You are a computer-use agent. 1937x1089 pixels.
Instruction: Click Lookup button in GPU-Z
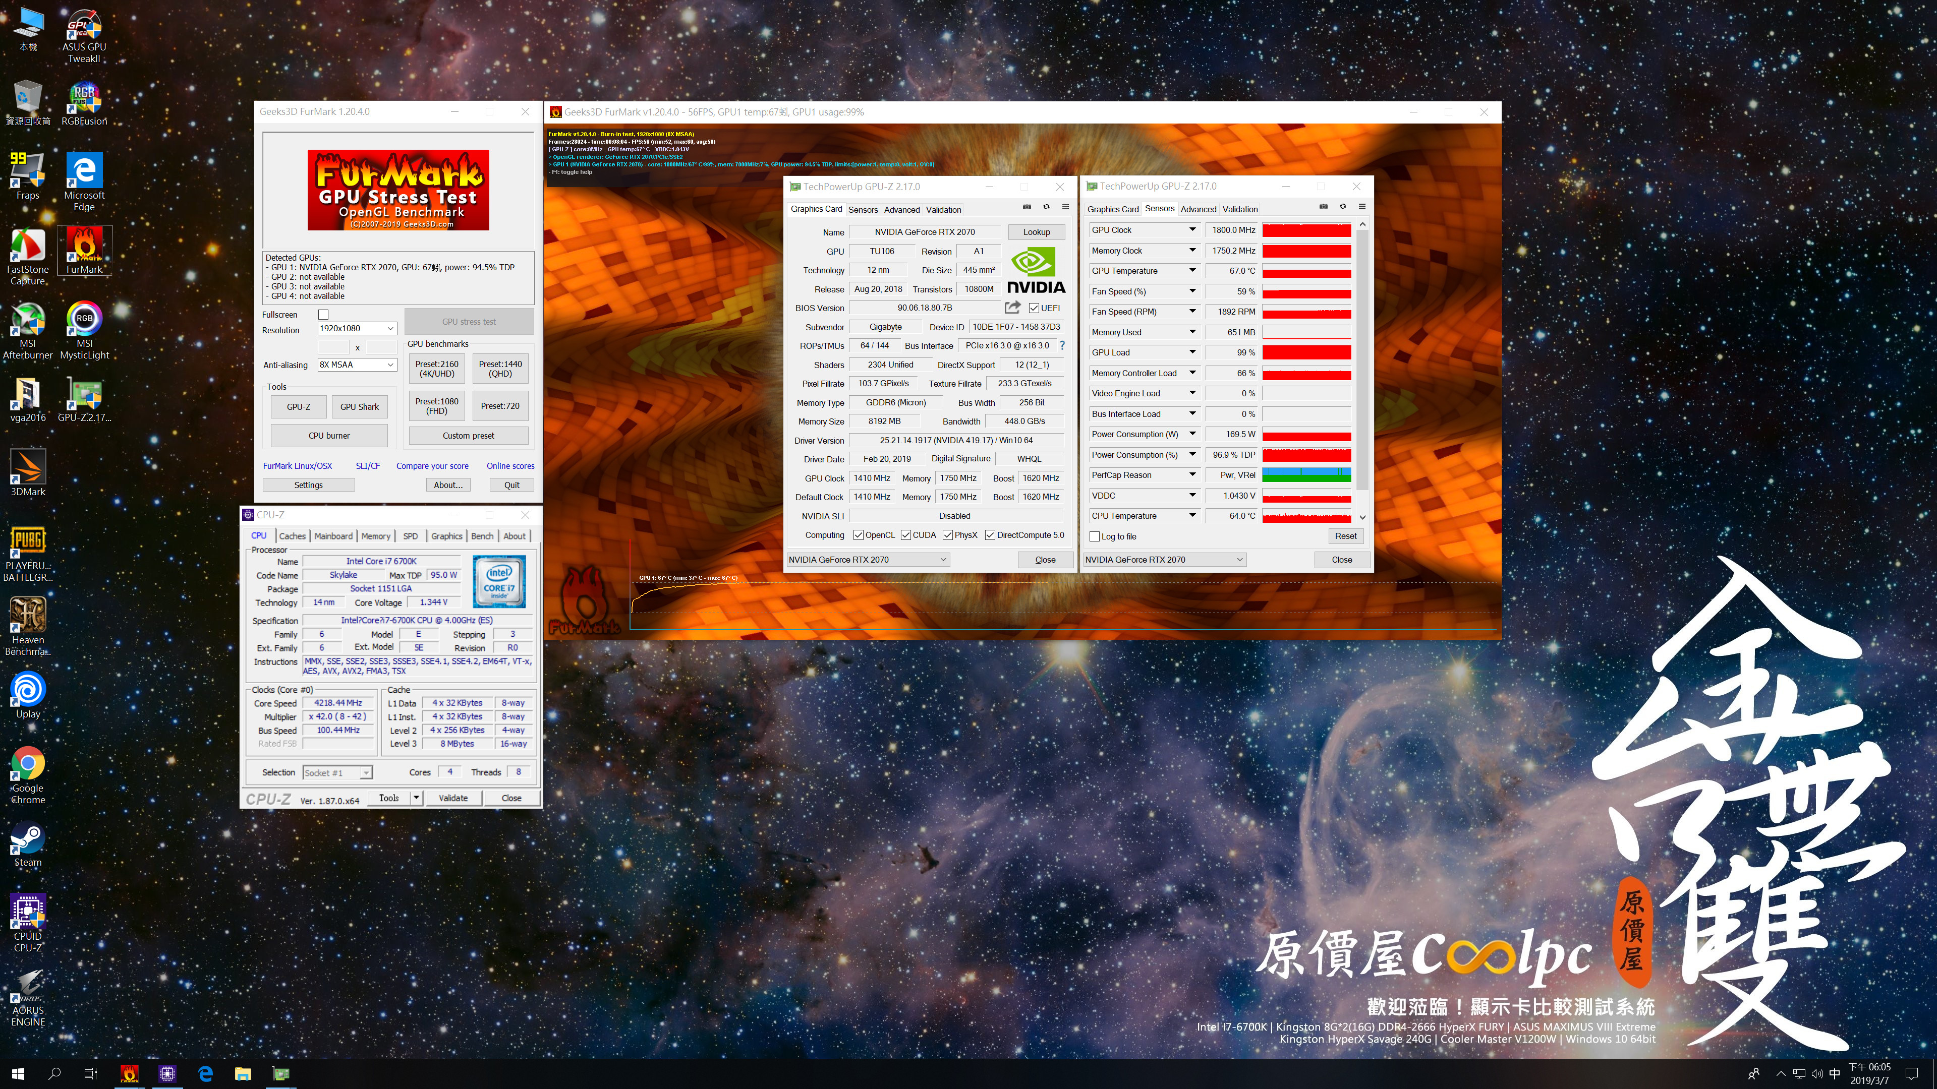(x=1036, y=231)
